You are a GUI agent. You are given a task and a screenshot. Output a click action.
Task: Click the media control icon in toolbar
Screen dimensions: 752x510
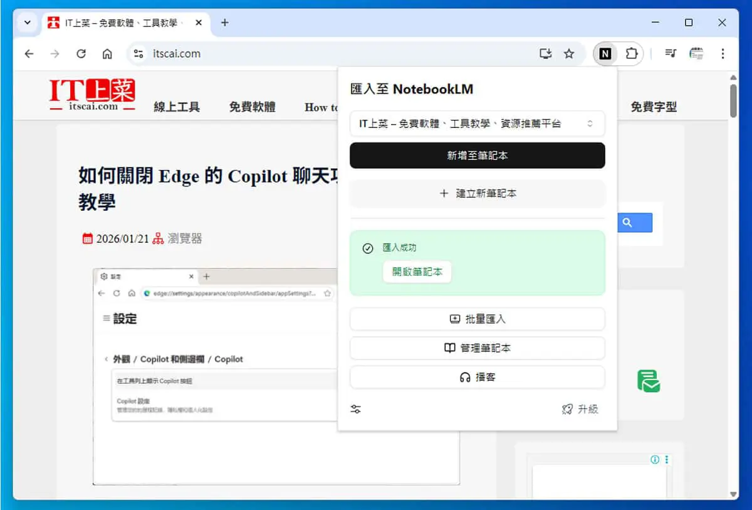tap(671, 54)
